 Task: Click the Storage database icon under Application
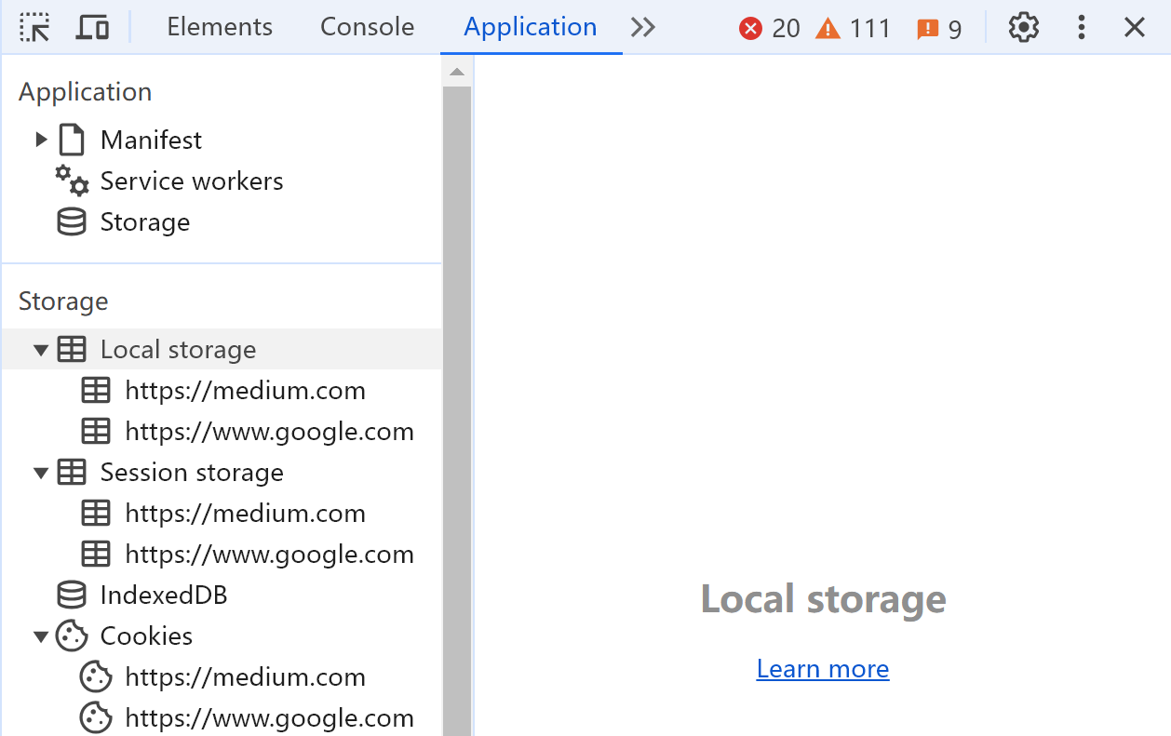point(72,221)
